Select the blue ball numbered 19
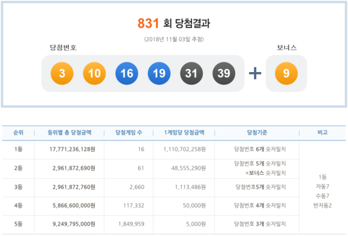The width and height of the screenshot is (348, 236). click(x=159, y=73)
